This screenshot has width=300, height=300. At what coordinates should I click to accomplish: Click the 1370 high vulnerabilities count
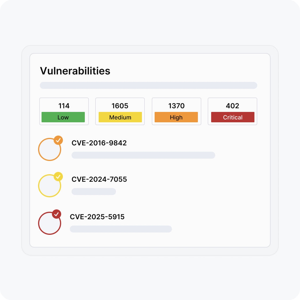coord(177,106)
